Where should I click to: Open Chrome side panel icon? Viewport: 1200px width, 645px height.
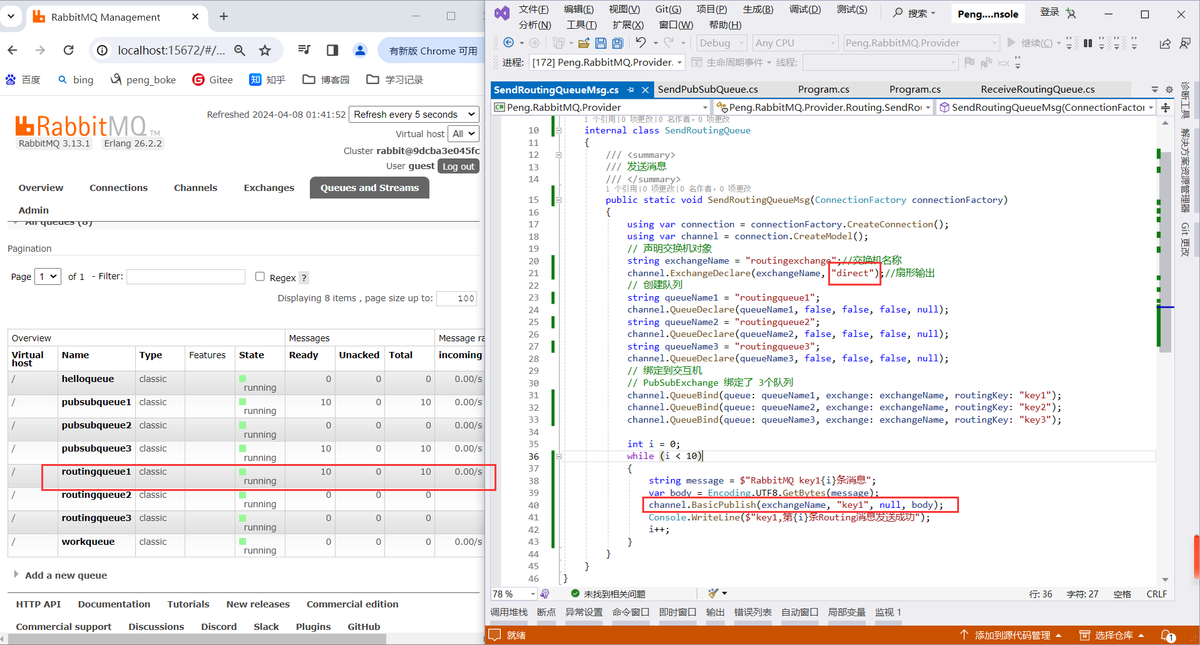click(332, 50)
